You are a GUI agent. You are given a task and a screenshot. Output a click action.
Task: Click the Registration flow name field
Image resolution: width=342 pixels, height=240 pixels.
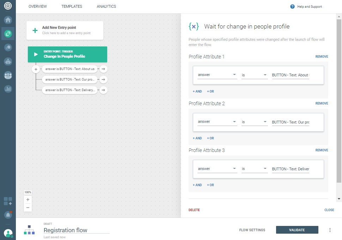click(77, 230)
